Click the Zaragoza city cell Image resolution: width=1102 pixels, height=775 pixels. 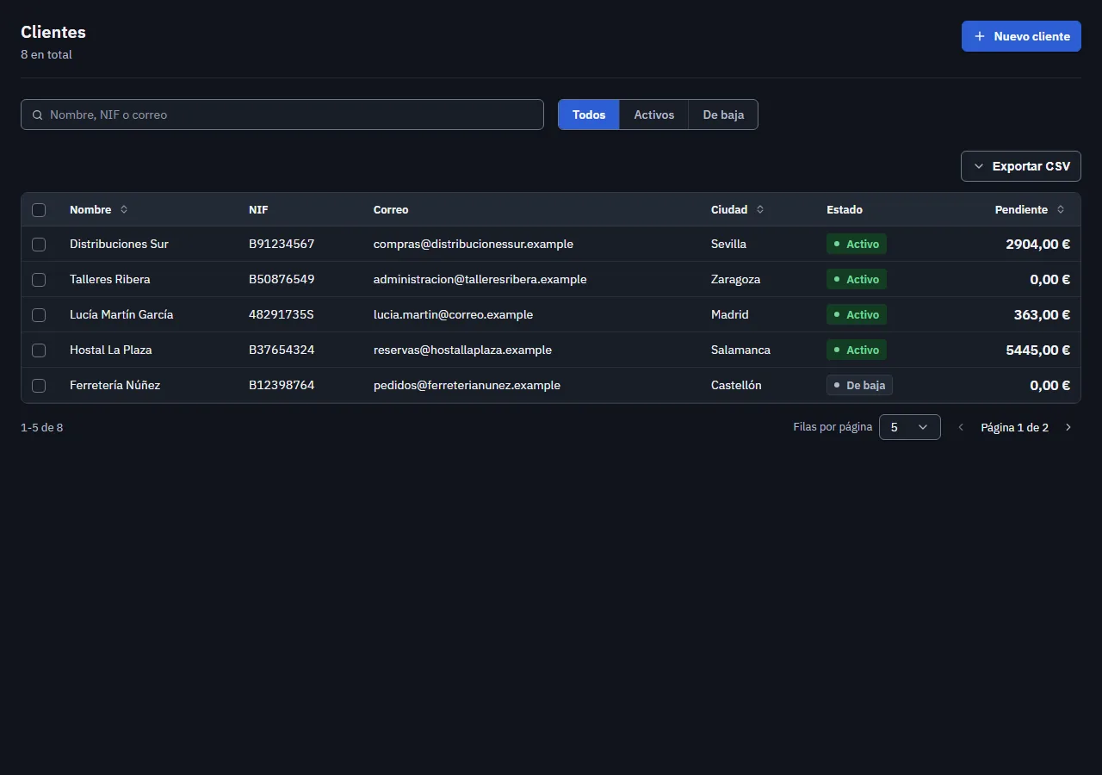point(736,280)
